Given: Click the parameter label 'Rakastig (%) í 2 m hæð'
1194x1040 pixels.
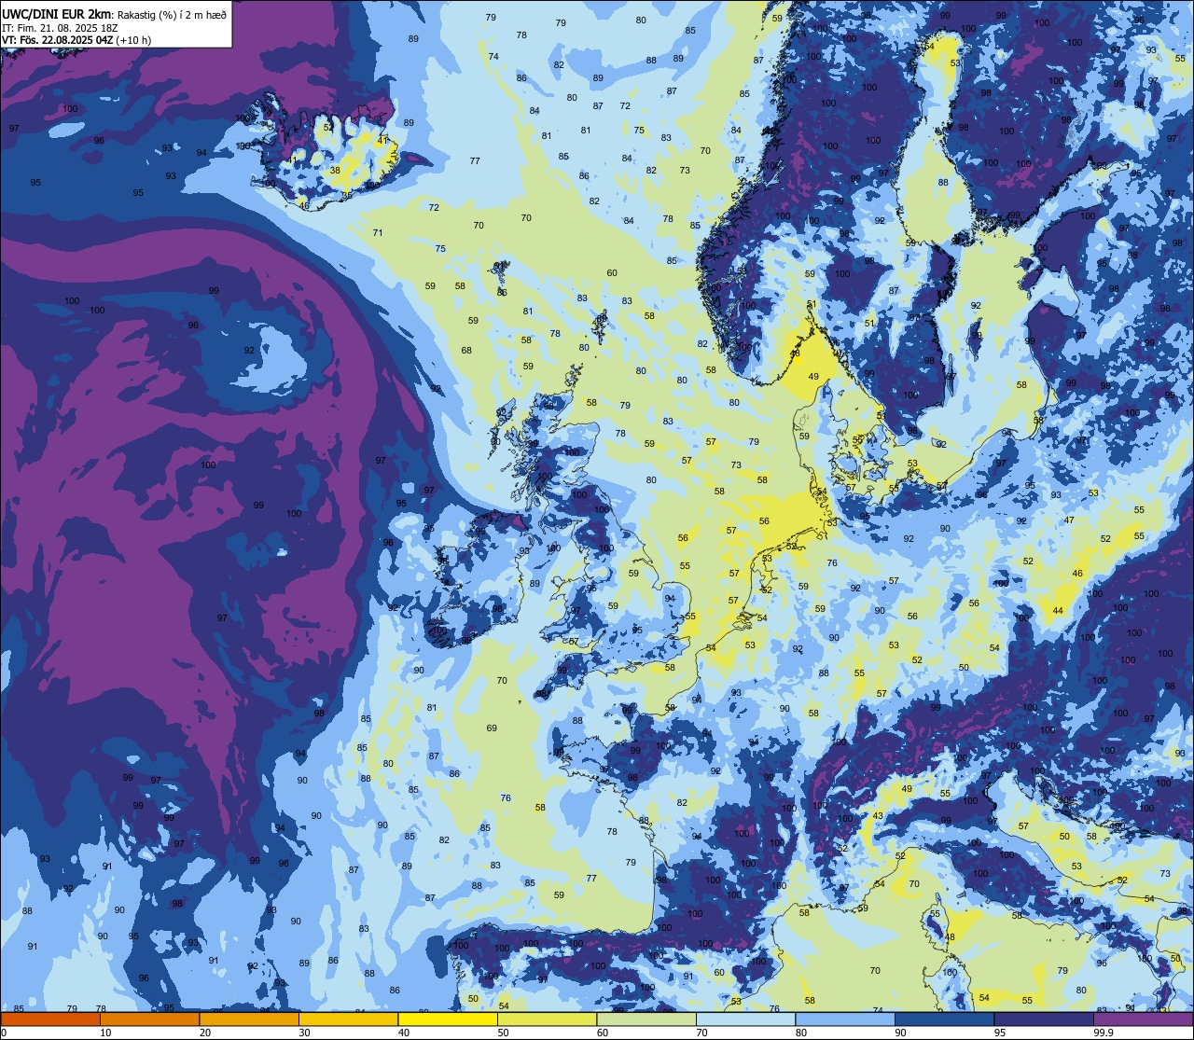Looking at the screenshot, I should [172, 15].
